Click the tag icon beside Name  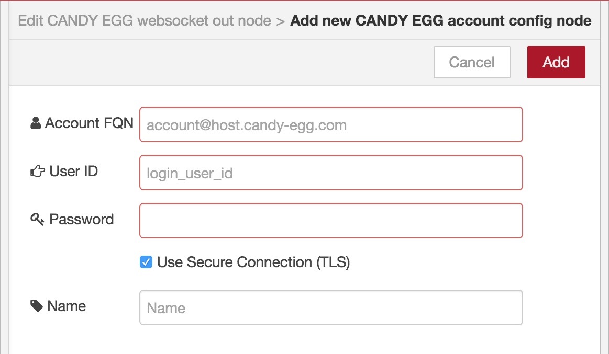click(x=37, y=305)
